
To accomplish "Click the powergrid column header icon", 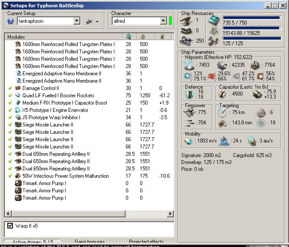I will point(143,37).
